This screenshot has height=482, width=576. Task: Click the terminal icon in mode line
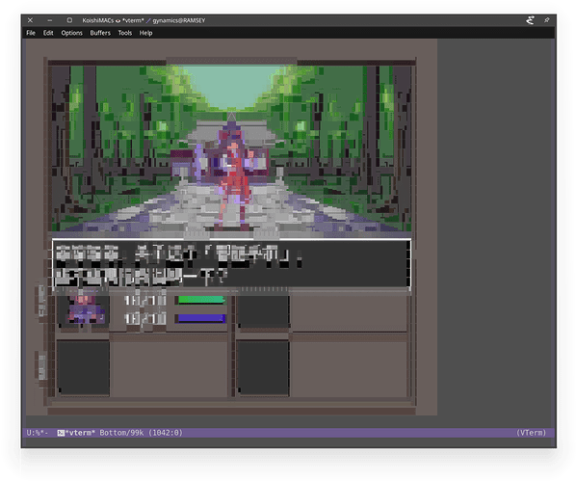[x=61, y=433]
